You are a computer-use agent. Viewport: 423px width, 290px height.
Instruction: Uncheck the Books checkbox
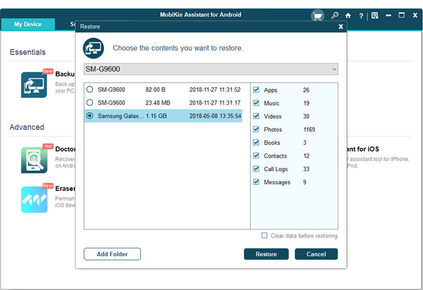point(256,143)
